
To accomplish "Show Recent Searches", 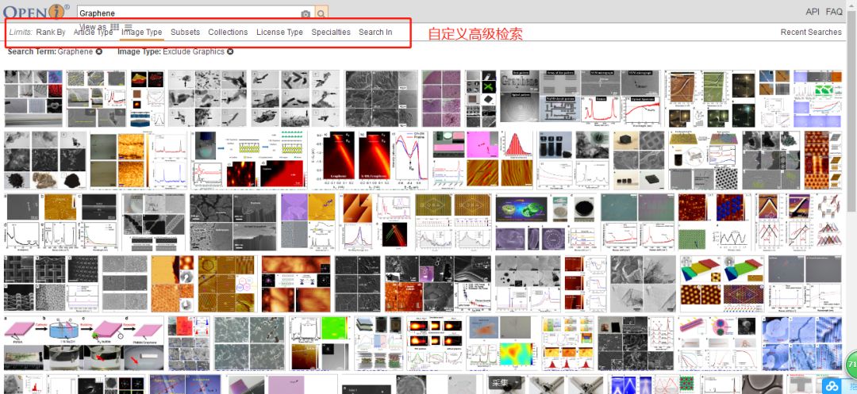I will (x=811, y=33).
